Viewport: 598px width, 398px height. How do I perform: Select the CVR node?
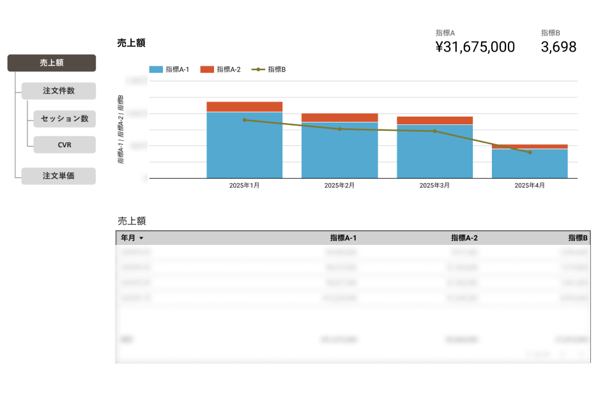pyautogui.click(x=65, y=145)
